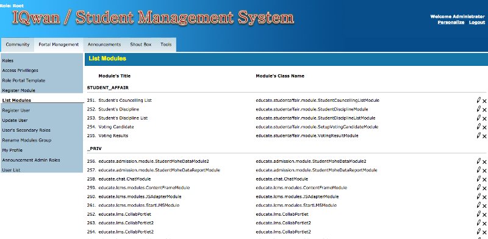Delete module 256 StudentMoheDataModule2
The height and width of the screenshot is (239, 488).
click(x=484, y=162)
